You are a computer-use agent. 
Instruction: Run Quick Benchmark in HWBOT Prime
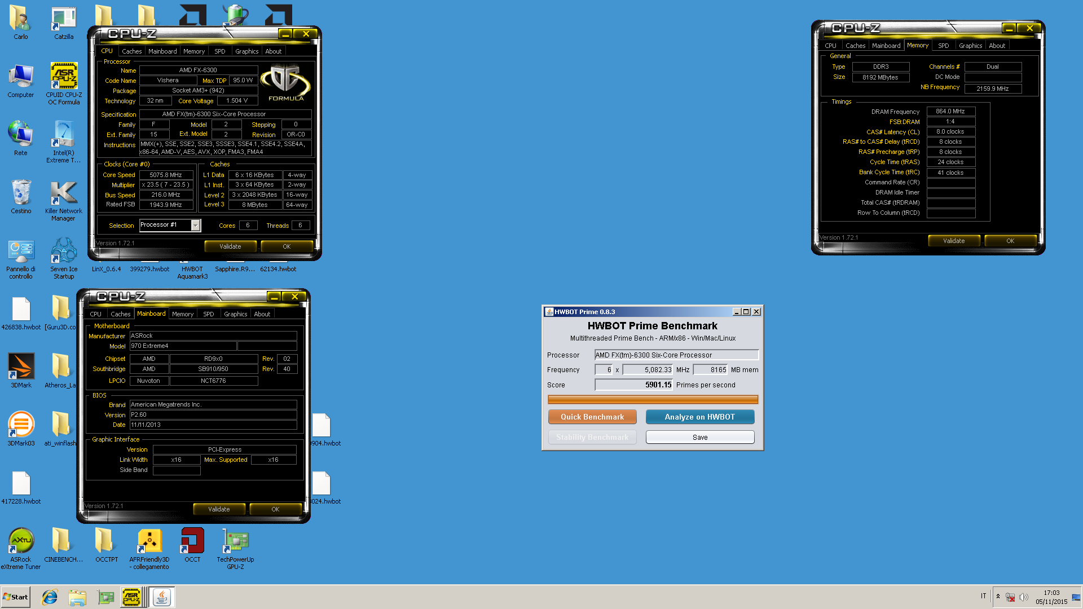[x=592, y=417]
